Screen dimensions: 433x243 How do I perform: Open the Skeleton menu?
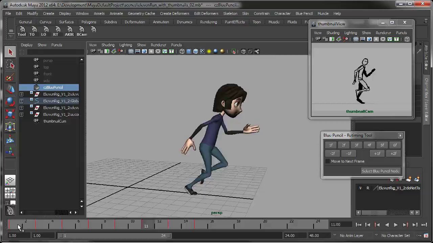pyautogui.click(x=230, y=13)
